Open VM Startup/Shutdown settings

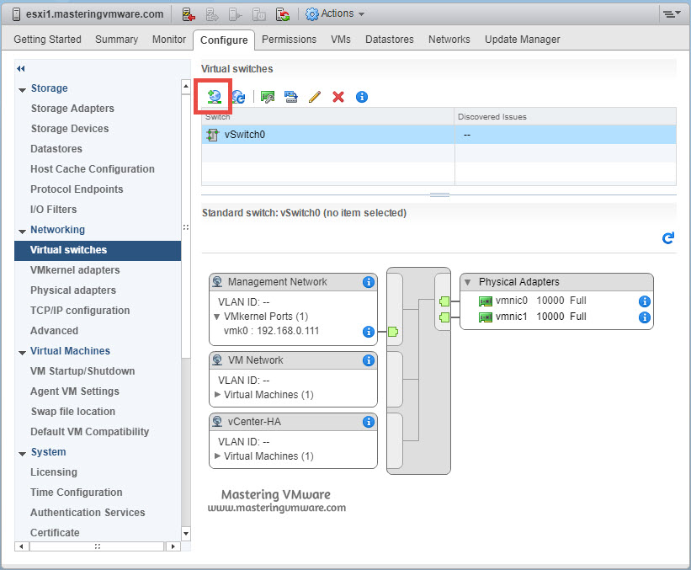coord(82,371)
